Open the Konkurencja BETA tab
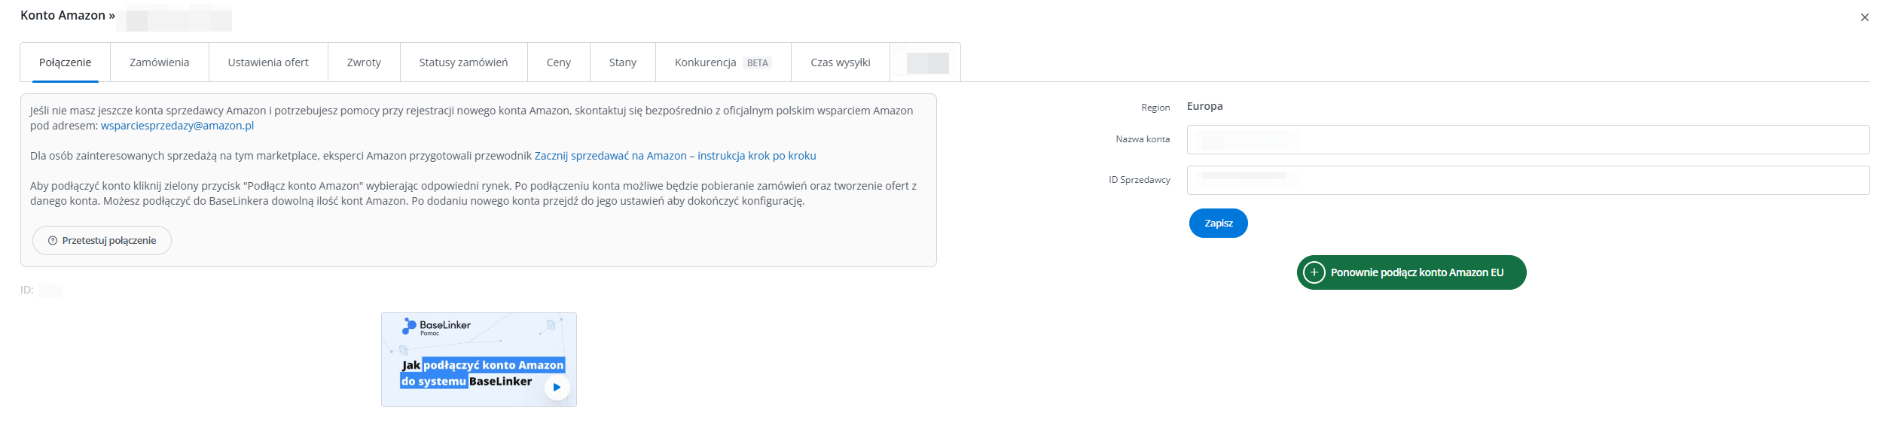Image resolution: width=1880 pixels, height=432 pixels. (x=722, y=62)
